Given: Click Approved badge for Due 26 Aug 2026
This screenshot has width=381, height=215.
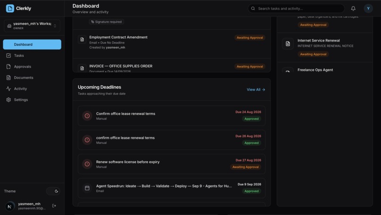Looking at the screenshot, I should (251, 143).
